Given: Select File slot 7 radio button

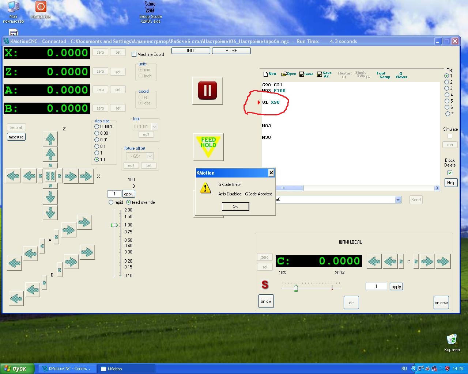Looking at the screenshot, I should (x=448, y=114).
